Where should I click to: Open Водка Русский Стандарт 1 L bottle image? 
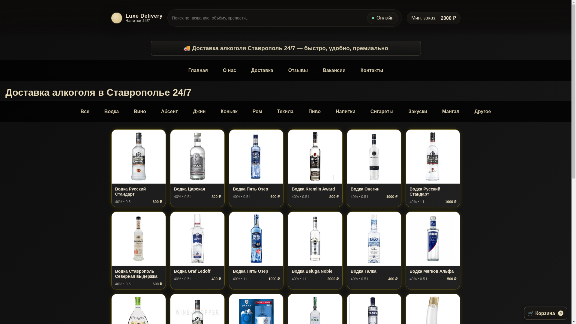[x=433, y=157]
